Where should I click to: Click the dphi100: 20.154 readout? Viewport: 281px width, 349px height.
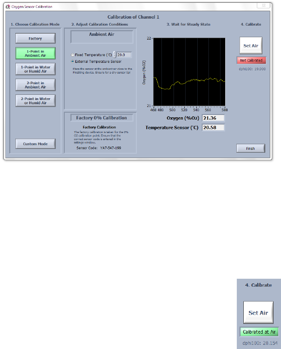click(260, 343)
